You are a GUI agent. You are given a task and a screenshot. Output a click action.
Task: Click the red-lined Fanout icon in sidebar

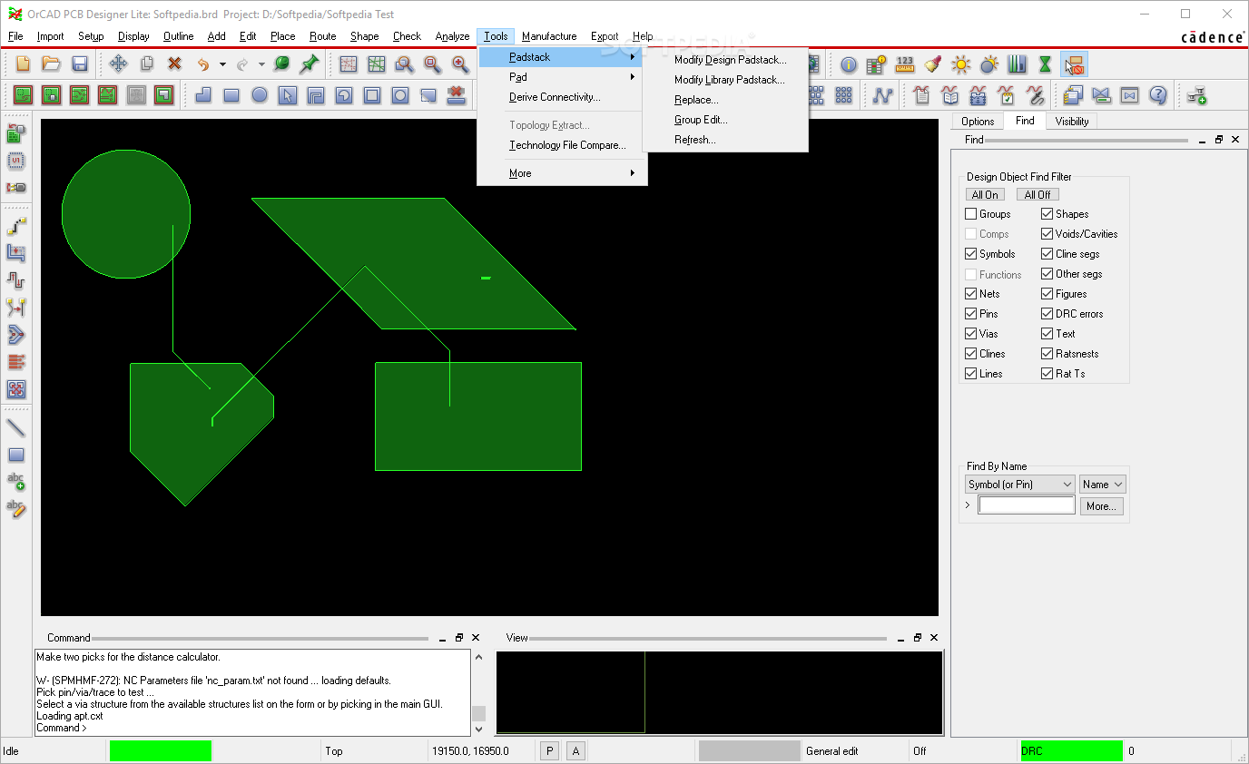(x=16, y=362)
